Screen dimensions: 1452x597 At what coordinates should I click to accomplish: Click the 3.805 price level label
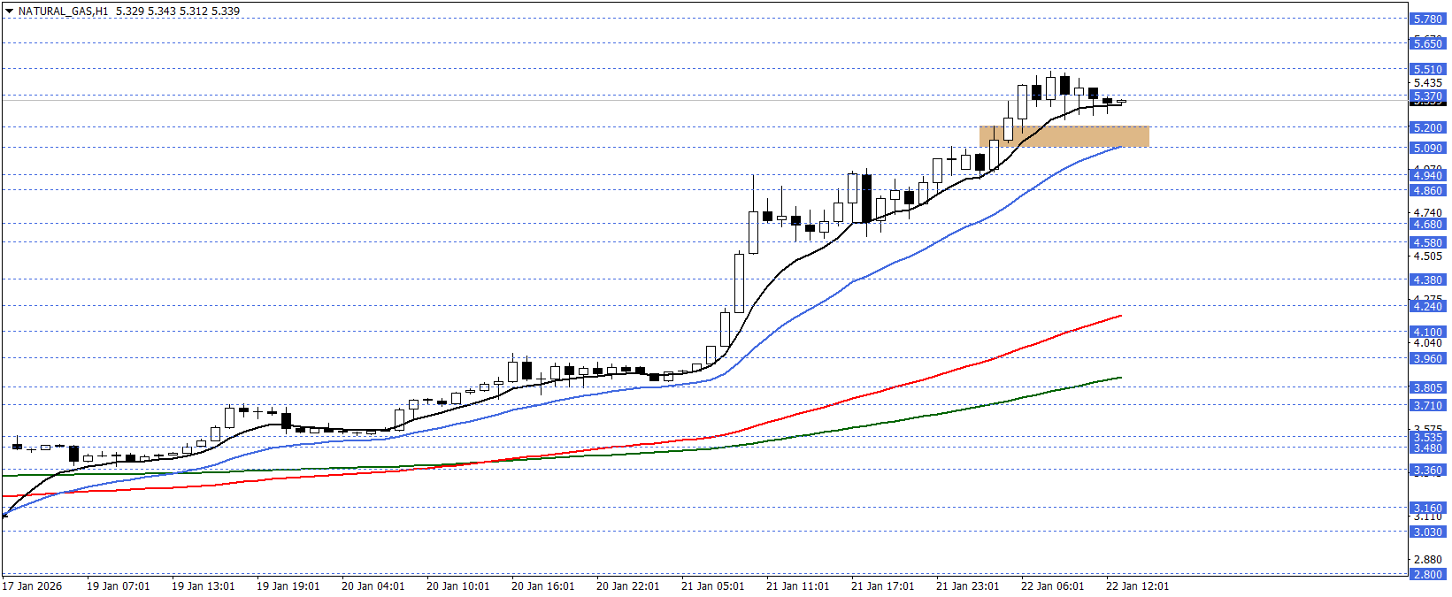click(x=1426, y=387)
